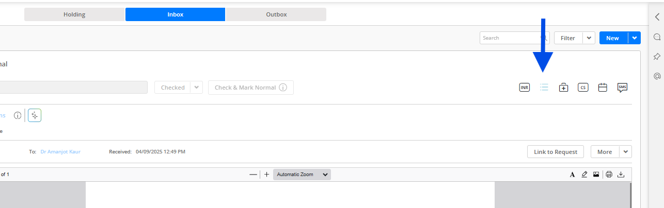Switch to the Outbox tab

[276, 14]
